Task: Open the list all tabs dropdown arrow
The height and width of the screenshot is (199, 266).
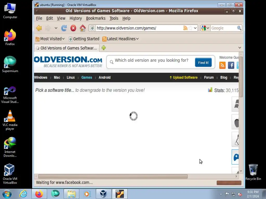Action: (240, 48)
